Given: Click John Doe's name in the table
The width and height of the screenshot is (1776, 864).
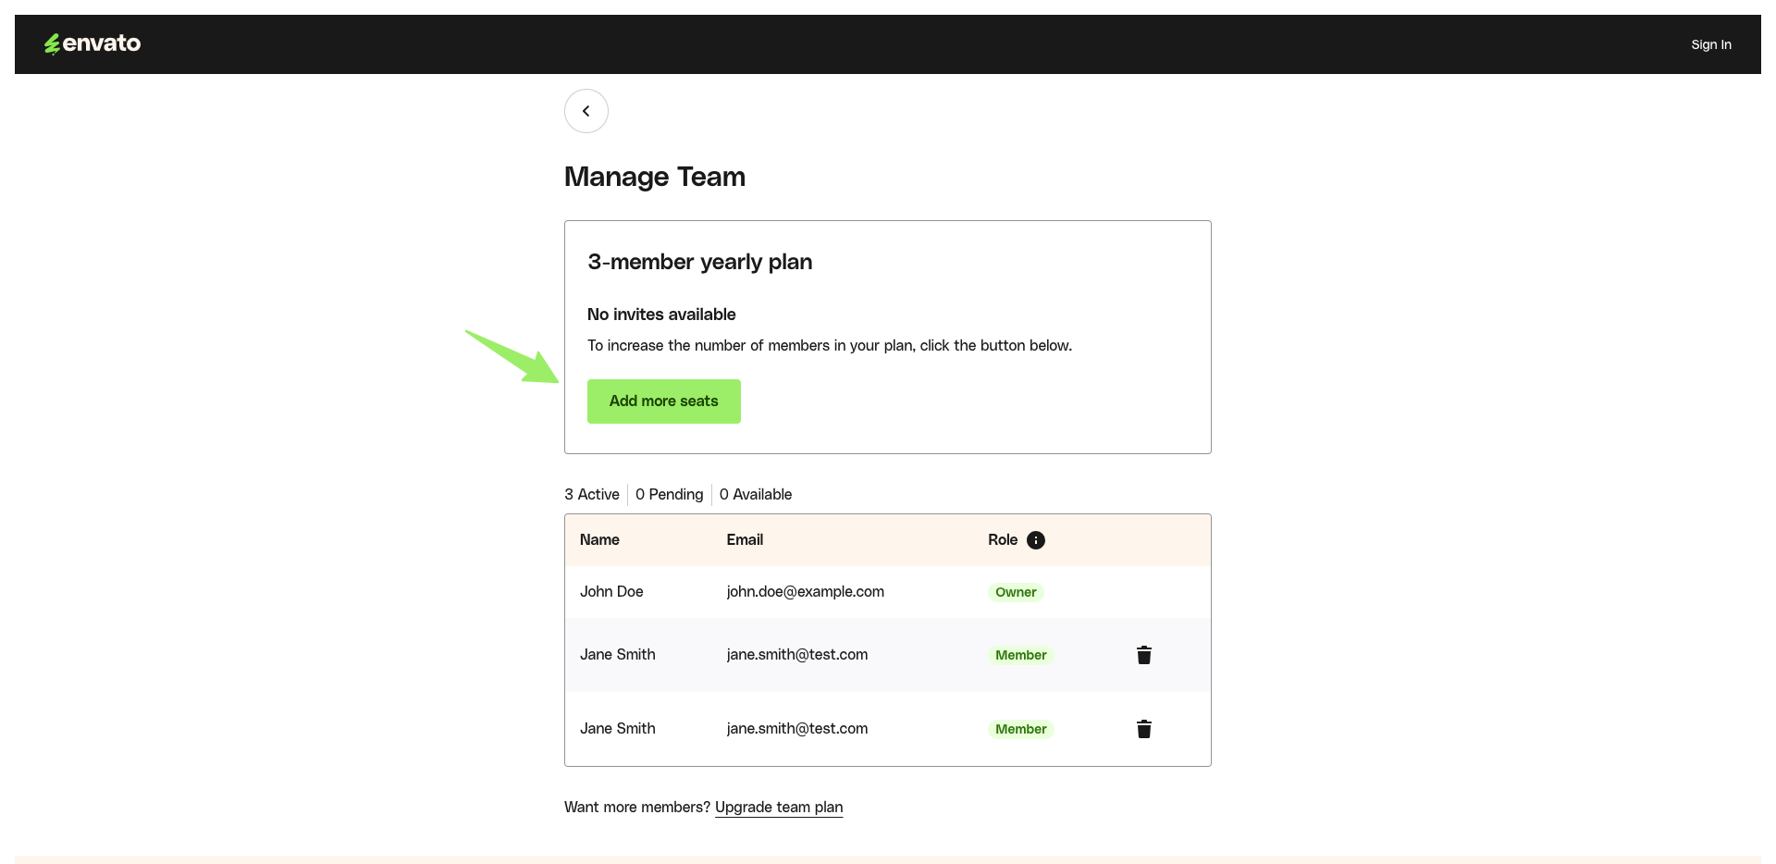Looking at the screenshot, I should (x=611, y=591).
